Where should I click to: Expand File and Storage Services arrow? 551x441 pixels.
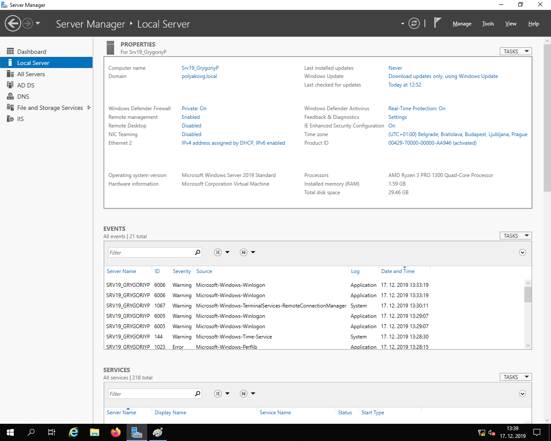pyautogui.click(x=89, y=108)
